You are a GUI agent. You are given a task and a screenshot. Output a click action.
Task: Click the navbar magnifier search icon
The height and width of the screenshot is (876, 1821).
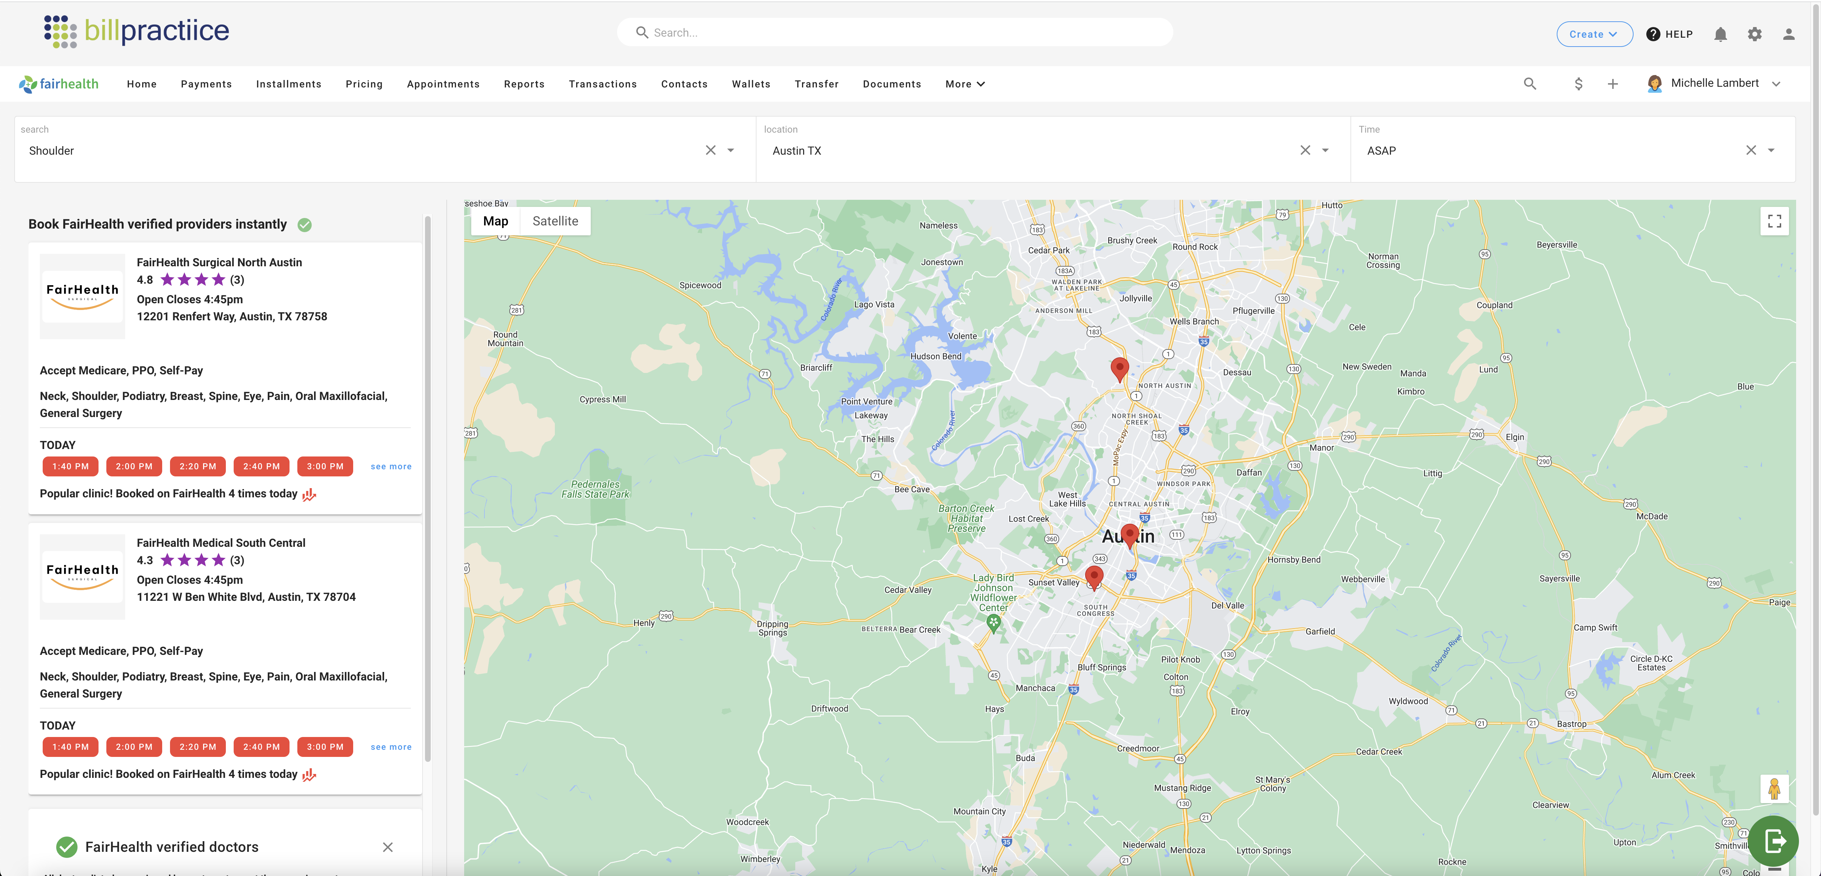point(1530,84)
